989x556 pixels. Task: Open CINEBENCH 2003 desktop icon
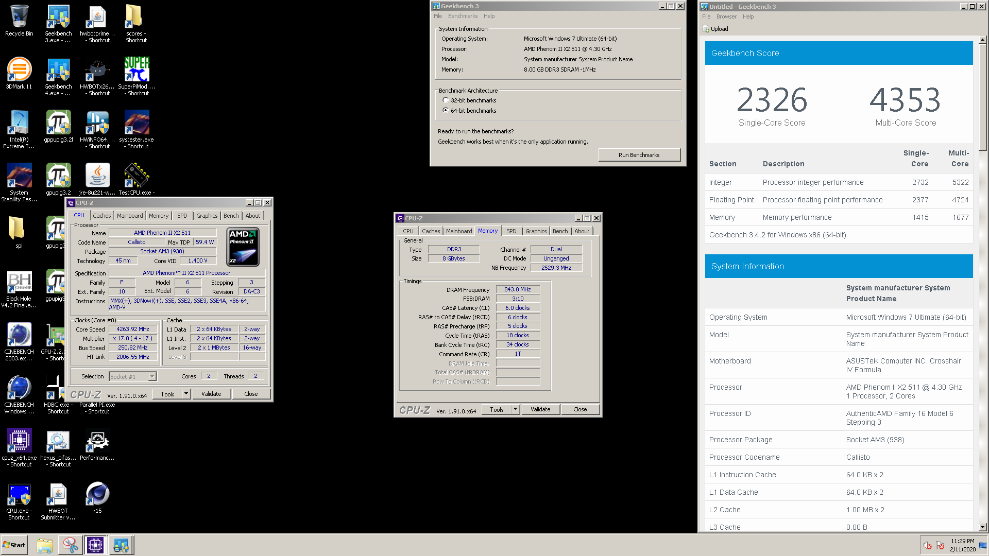[x=19, y=342]
